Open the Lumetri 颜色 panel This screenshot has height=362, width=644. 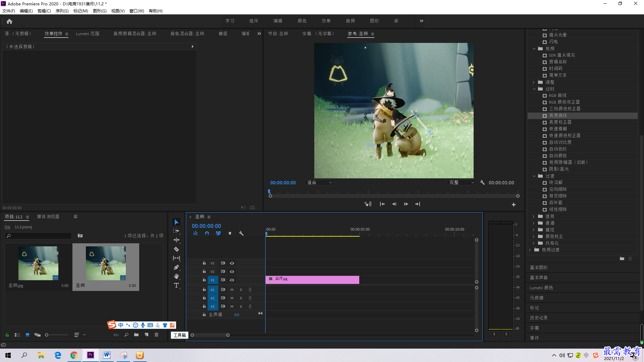[x=541, y=288]
